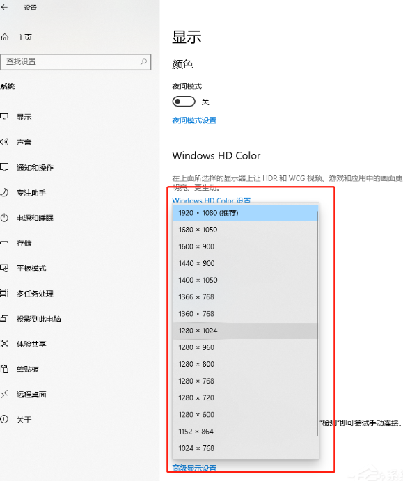The height and width of the screenshot is (481, 403).
Task: Choose the 1024 × 768 resolution entry
Action: click(245, 448)
